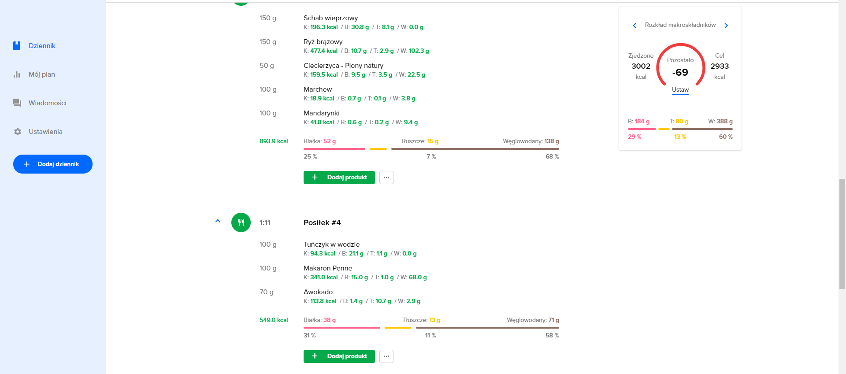Open the Mój plan chart icon

(x=17, y=74)
